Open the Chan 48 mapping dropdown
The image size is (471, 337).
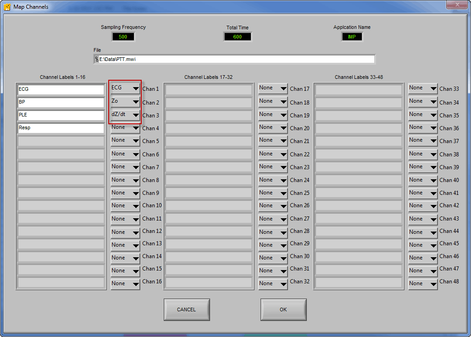(423, 284)
